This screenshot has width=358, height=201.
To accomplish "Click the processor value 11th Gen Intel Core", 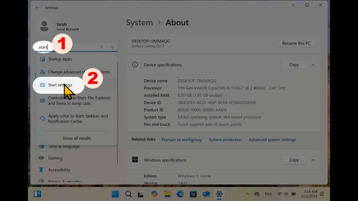I will (231, 88).
